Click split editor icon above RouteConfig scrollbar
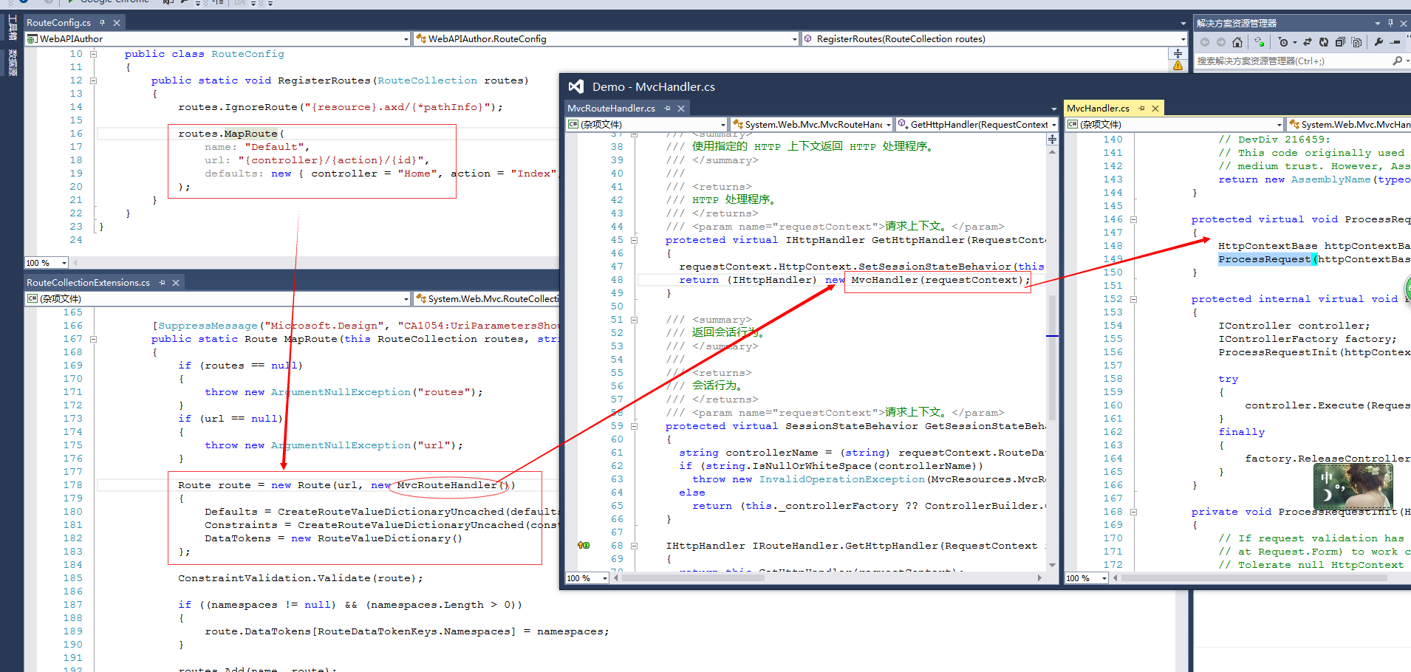Screen dimensions: 1411x672 1178,54
